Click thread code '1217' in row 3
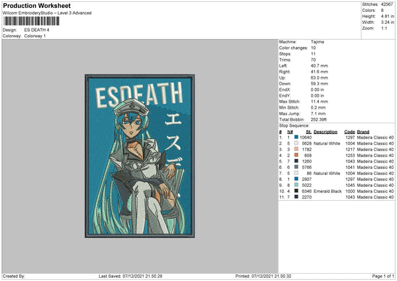 click(x=350, y=149)
